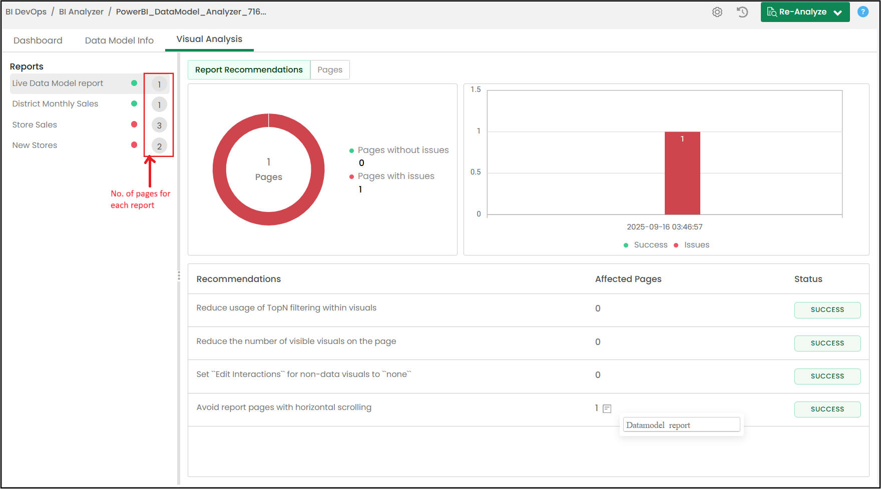Click the Store Sales red status dot
The image size is (881, 489).
coord(134,124)
